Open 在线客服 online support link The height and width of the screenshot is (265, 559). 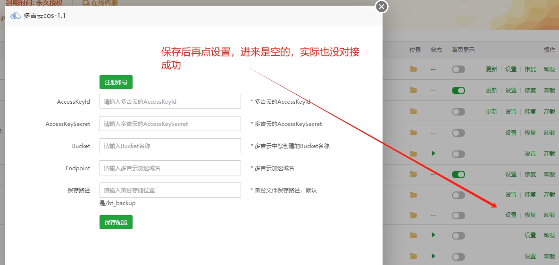(100, 3)
